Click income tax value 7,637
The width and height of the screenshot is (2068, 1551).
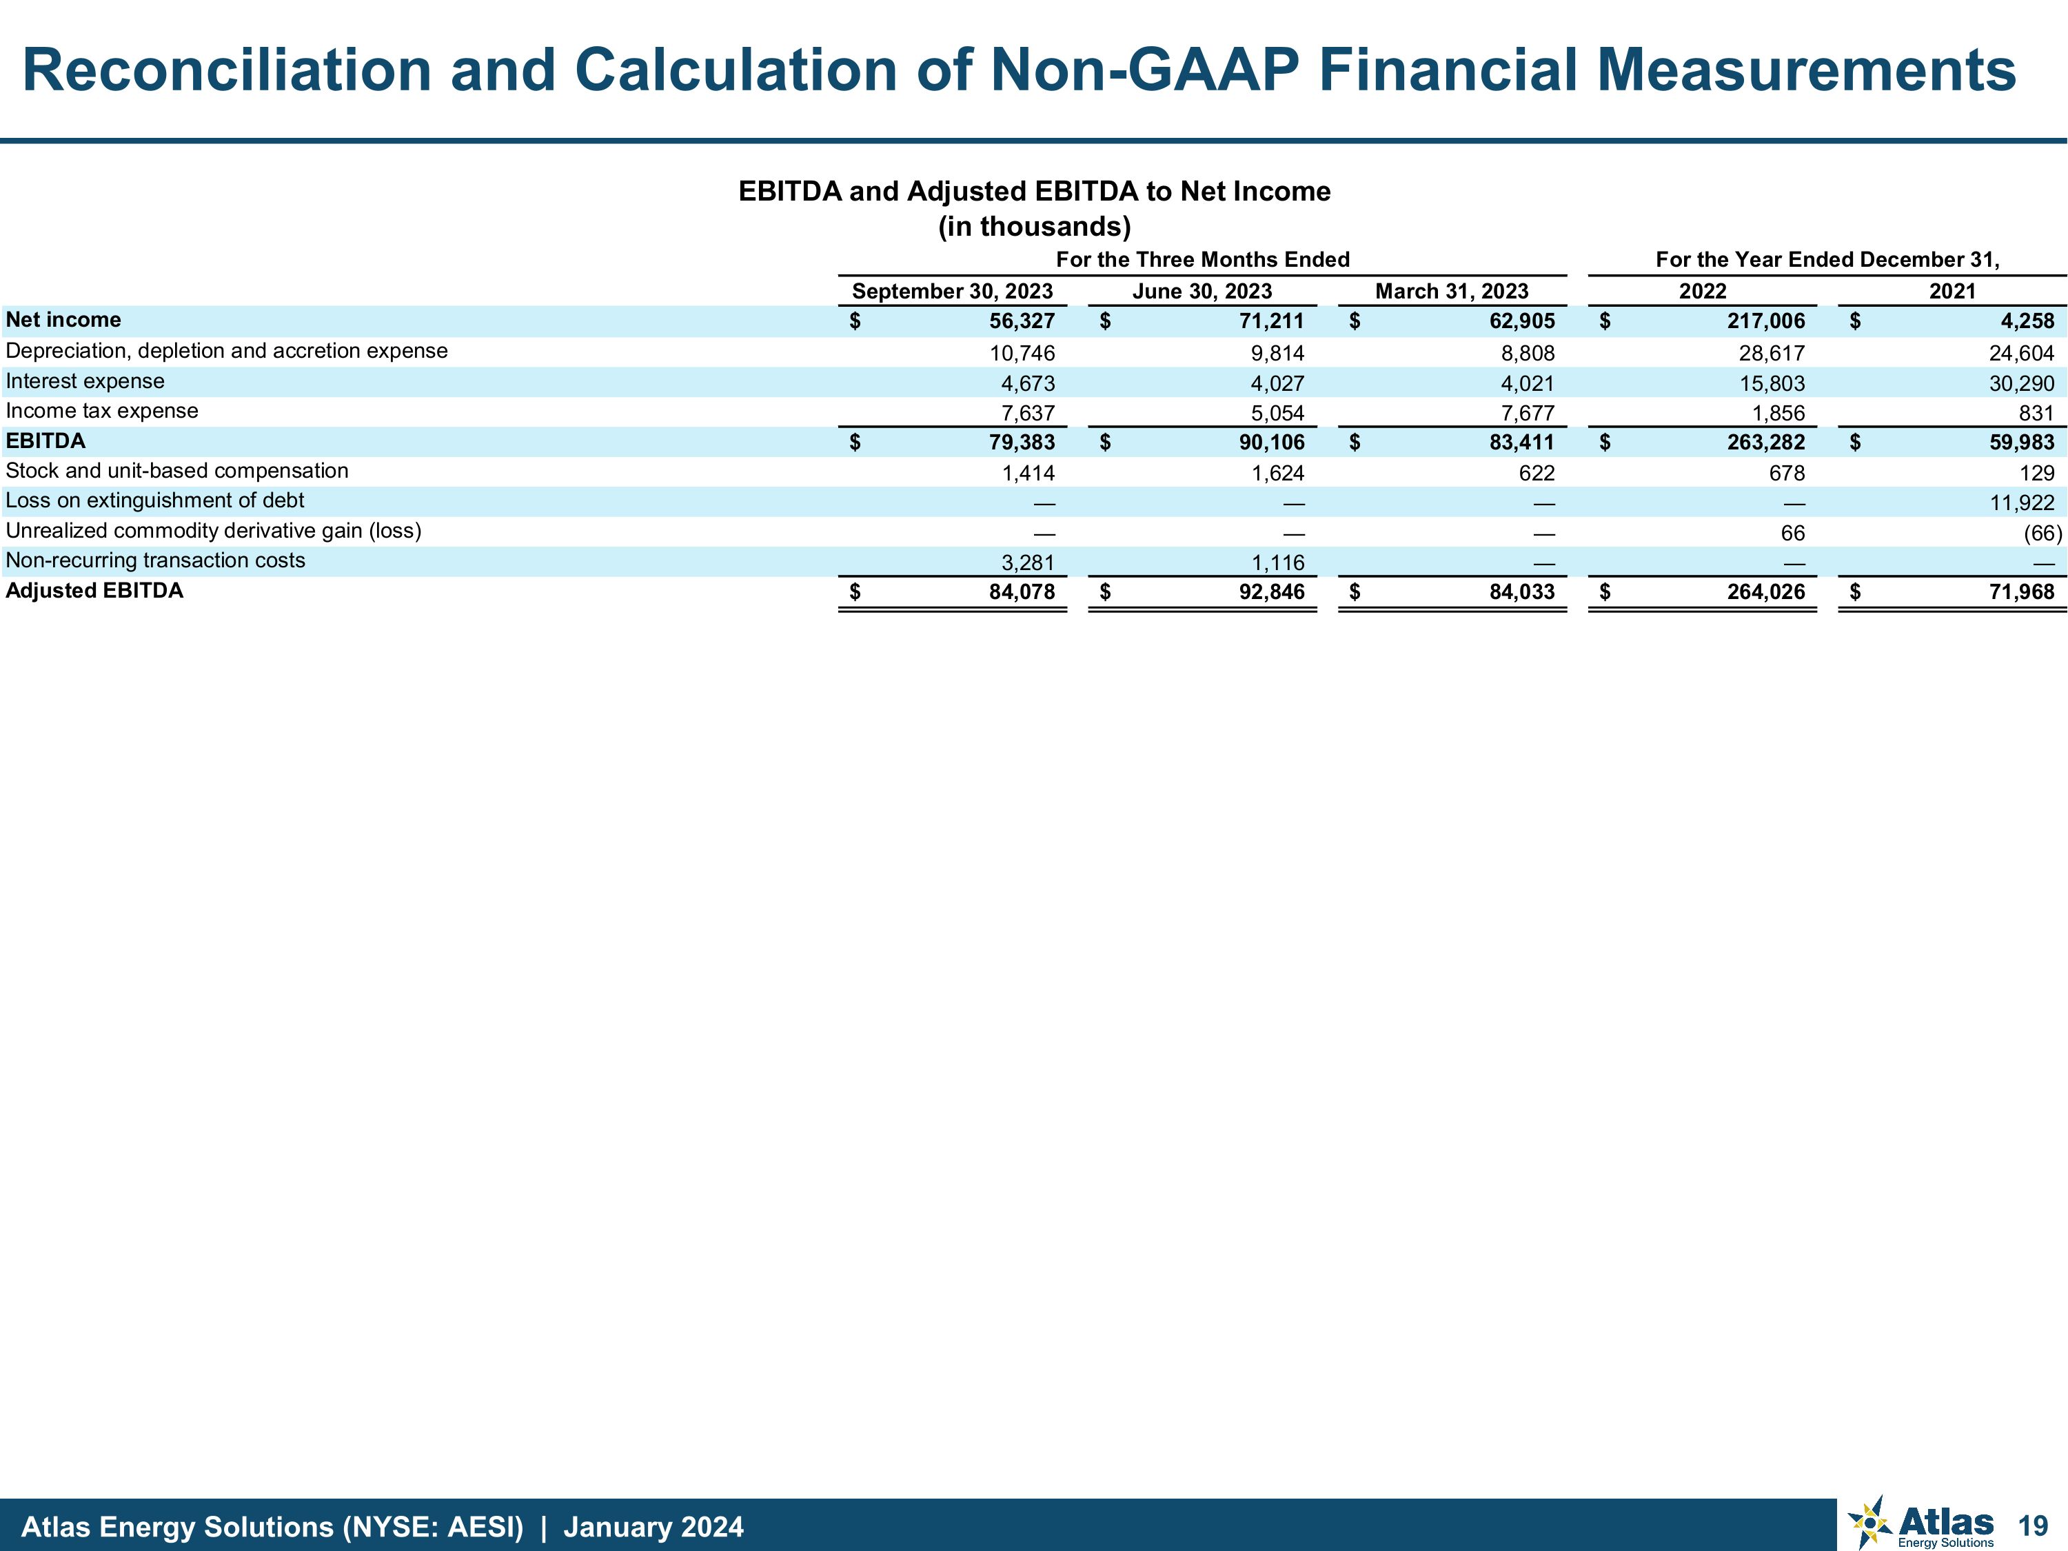[x=1028, y=413]
